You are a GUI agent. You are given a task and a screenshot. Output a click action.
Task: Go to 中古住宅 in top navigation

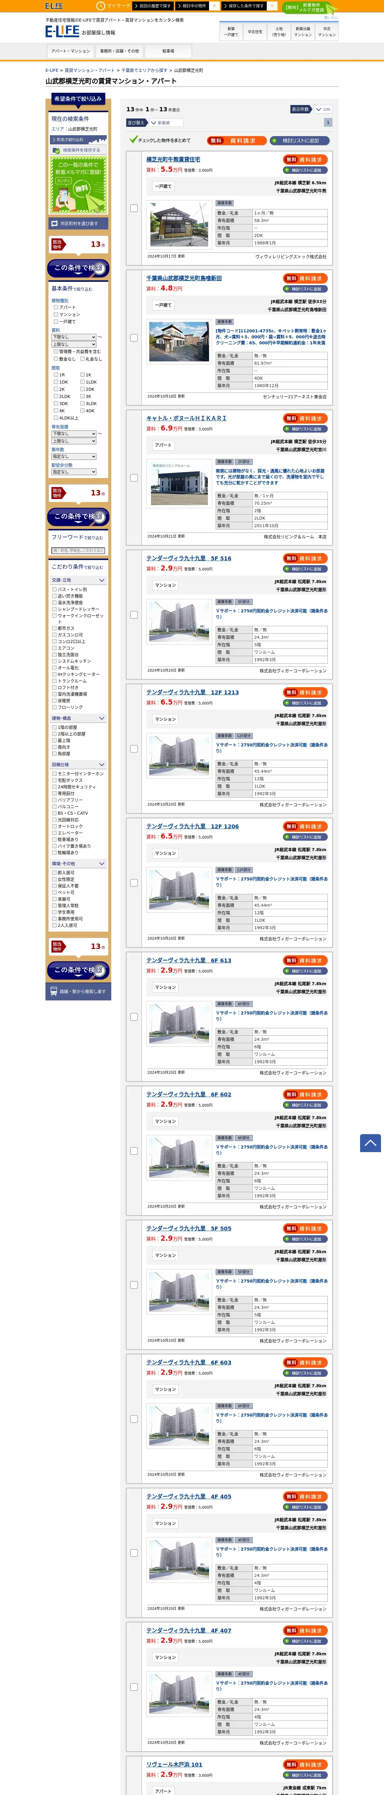(255, 32)
